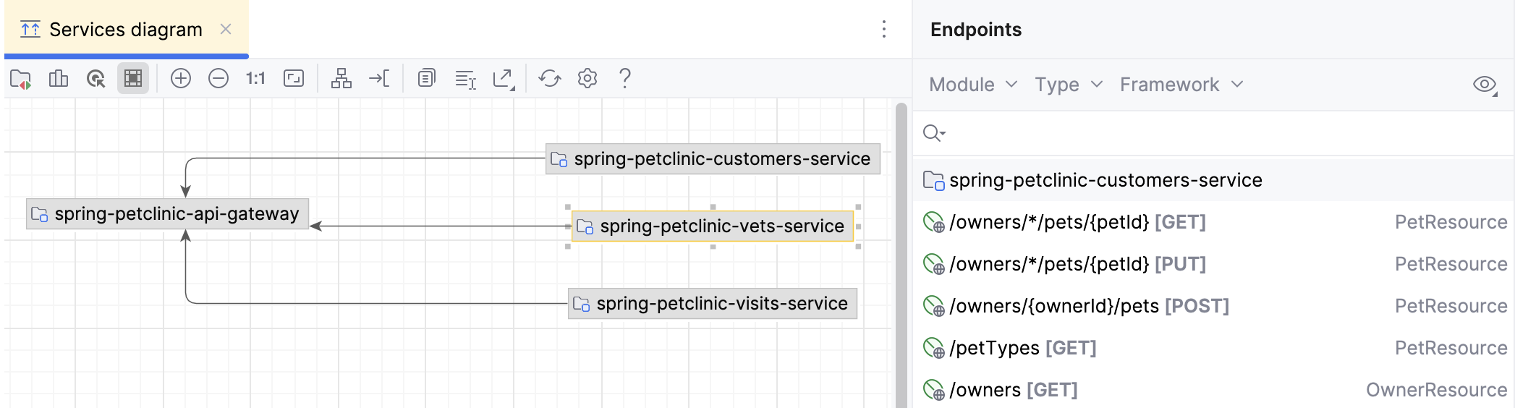Toggle endpoints visibility eye icon
Image resolution: width=1515 pixels, height=408 pixels.
1484,85
